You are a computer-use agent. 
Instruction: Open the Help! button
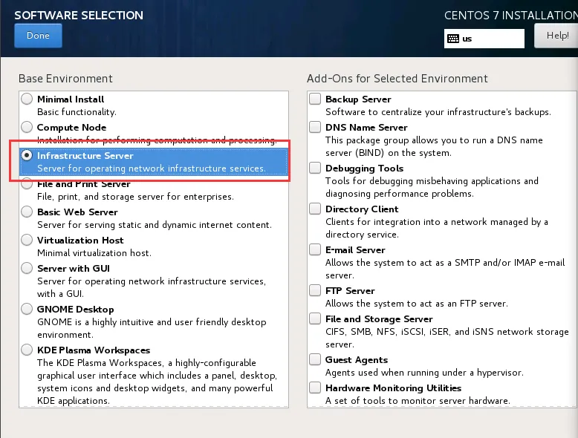click(556, 36)
